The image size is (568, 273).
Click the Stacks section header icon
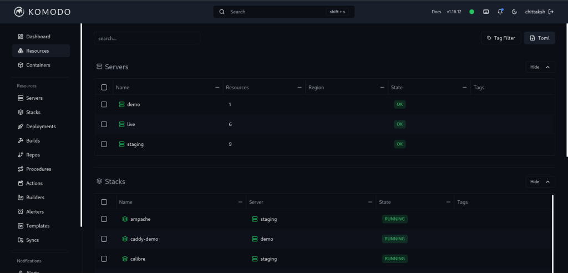[99, 181]
